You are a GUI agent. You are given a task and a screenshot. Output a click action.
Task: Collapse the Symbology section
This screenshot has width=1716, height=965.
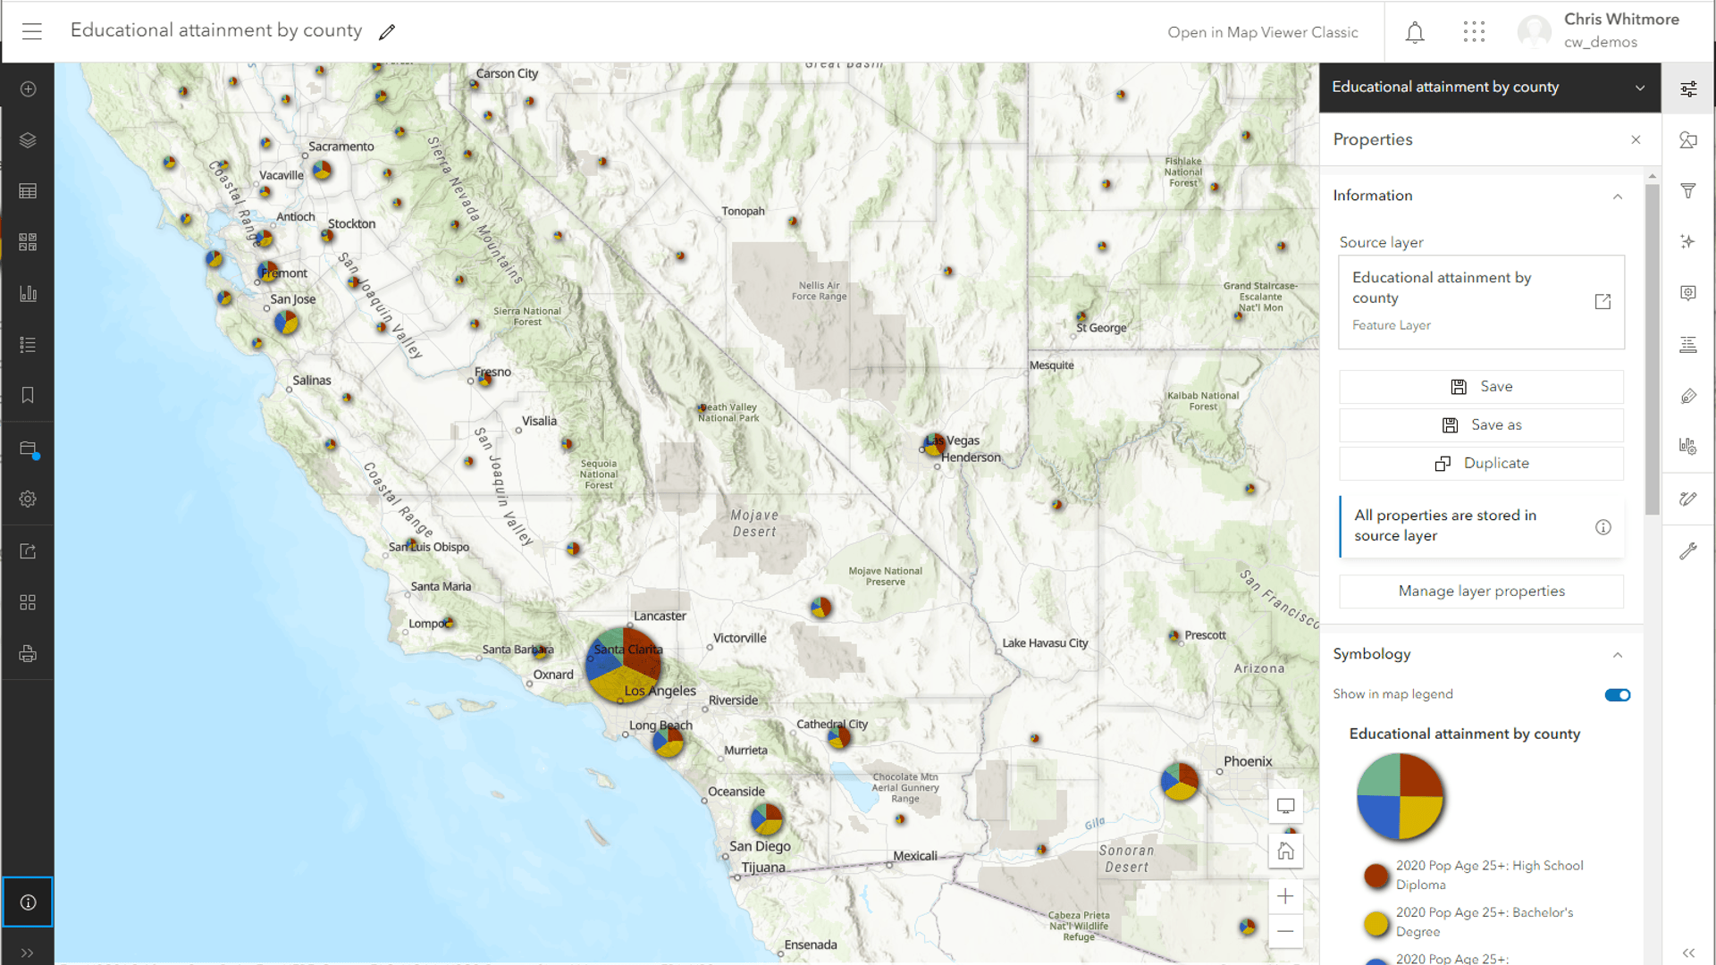click(x=1618, y=655)
